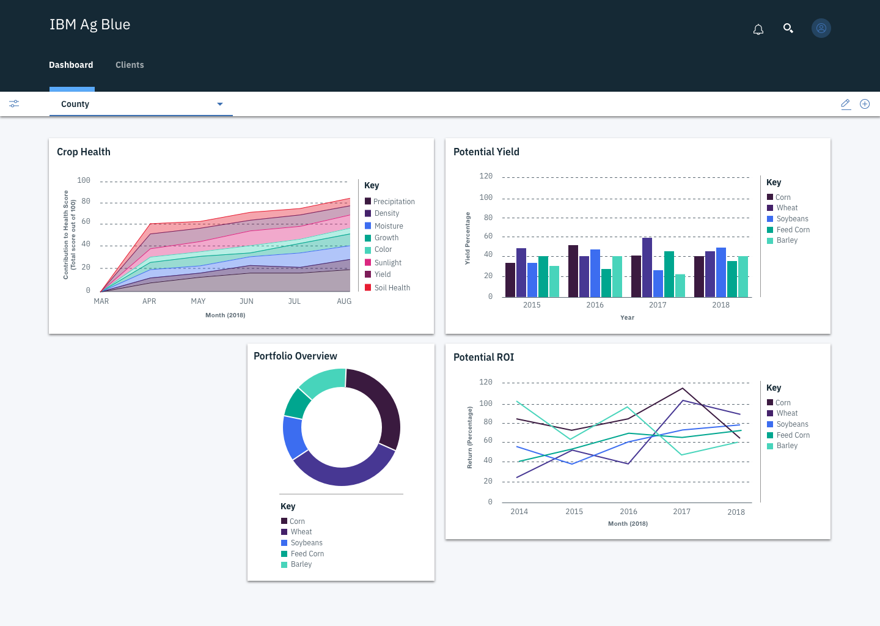Click the Crop Health card title
Image resolution: width=880 pixels, height=626 pixels.
[x=84, y=152]
